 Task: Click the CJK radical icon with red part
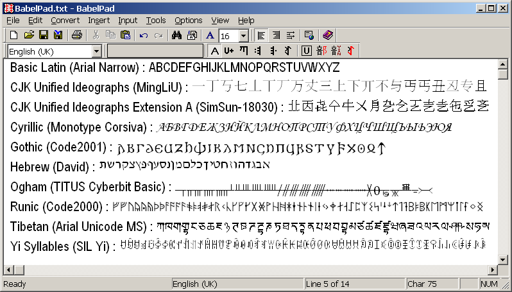click(x=321, y=51)
